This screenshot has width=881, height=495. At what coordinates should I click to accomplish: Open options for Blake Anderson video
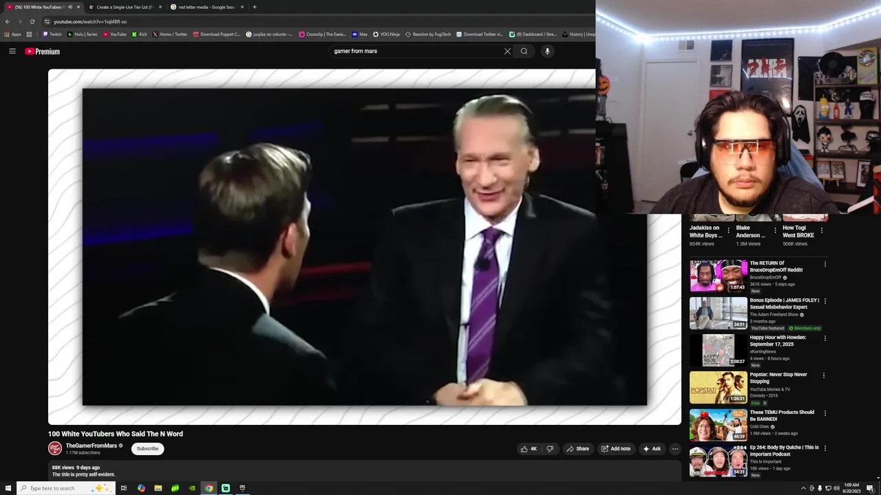pos(775,231)
